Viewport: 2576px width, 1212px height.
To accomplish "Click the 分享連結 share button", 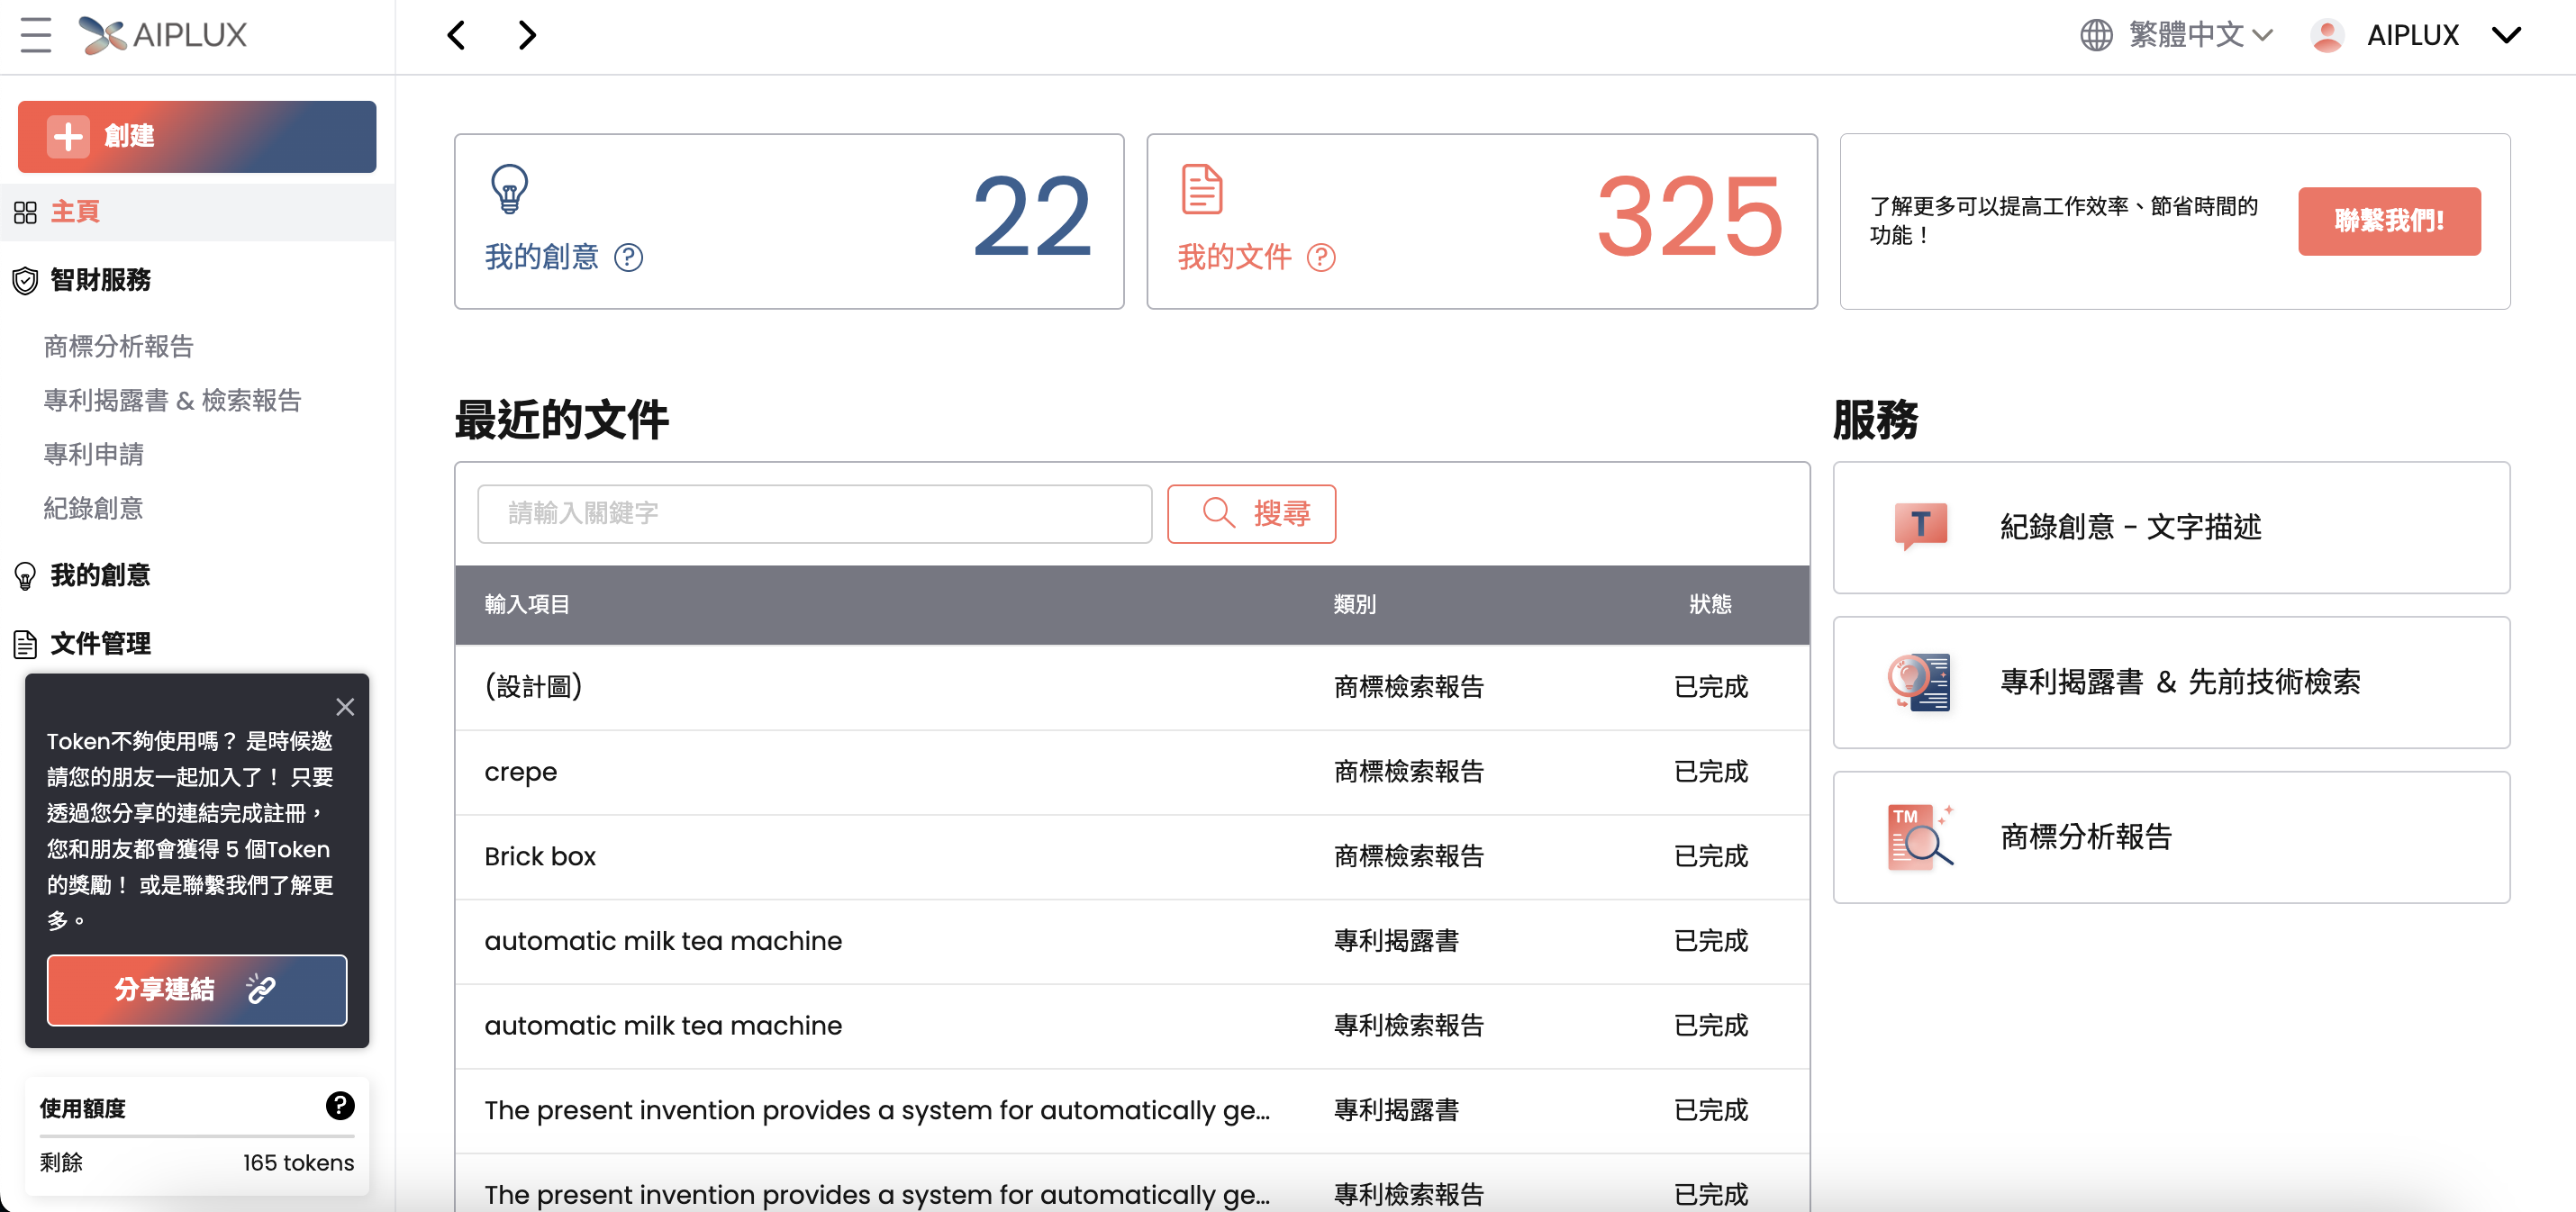I will pos(197,989).
